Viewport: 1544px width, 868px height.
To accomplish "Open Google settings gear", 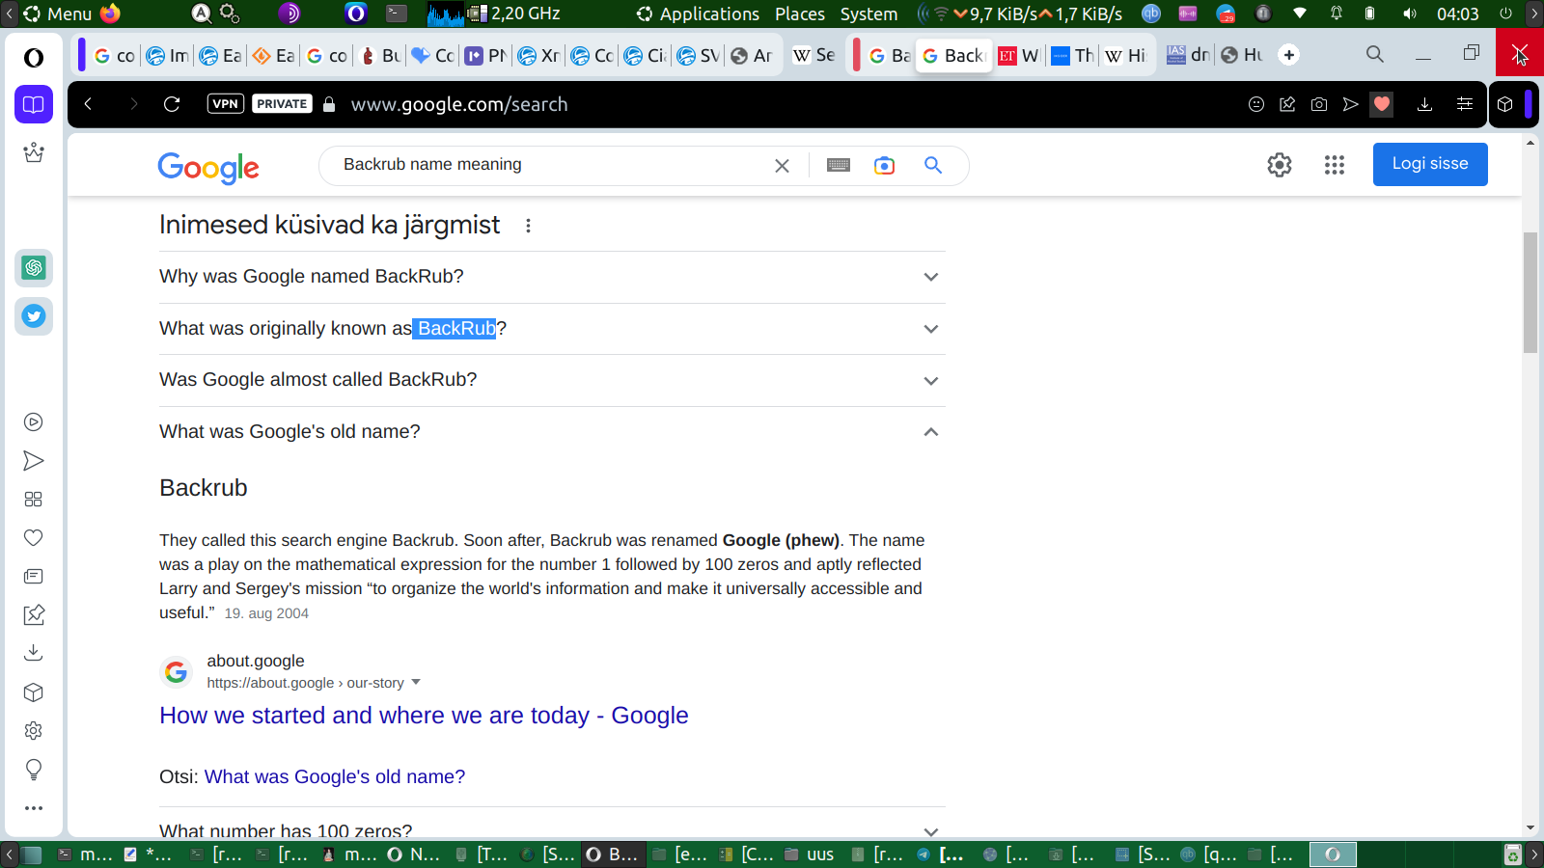I will point(1280,165).
